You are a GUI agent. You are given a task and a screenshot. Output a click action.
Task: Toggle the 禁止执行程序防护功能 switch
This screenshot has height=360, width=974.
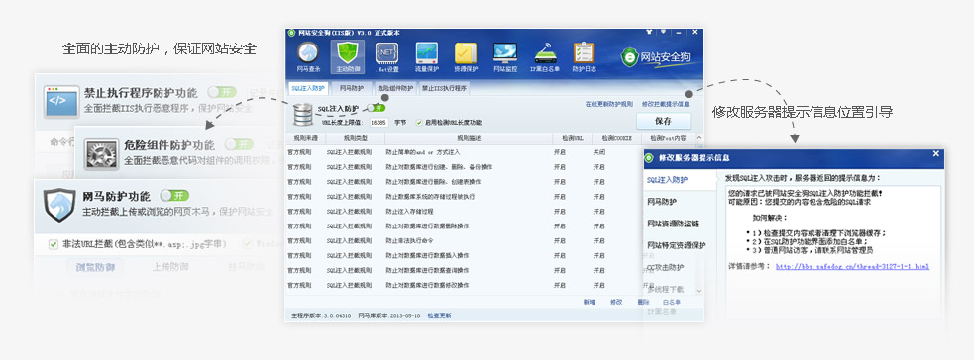(x=222, y=92)
